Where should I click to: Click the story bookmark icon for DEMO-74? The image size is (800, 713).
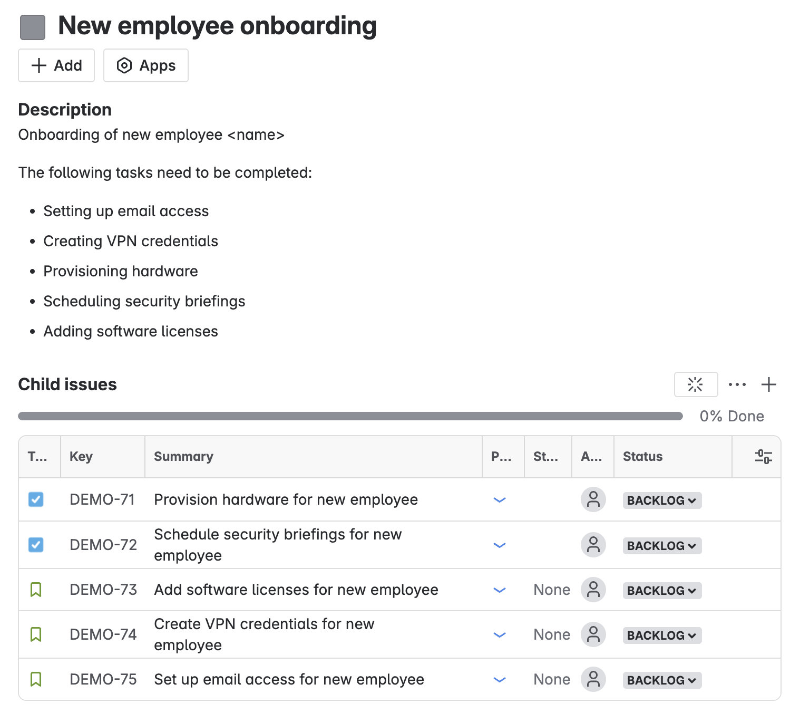pos(36,634)
